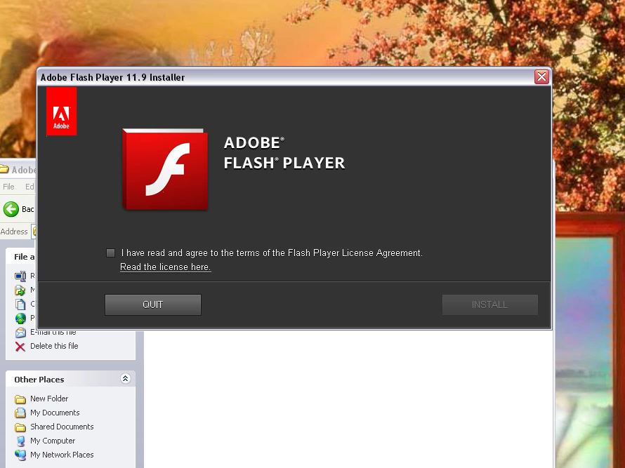Click the My Documents icon in sidebar
Screen dimensions: 625x468
point(20,413)
